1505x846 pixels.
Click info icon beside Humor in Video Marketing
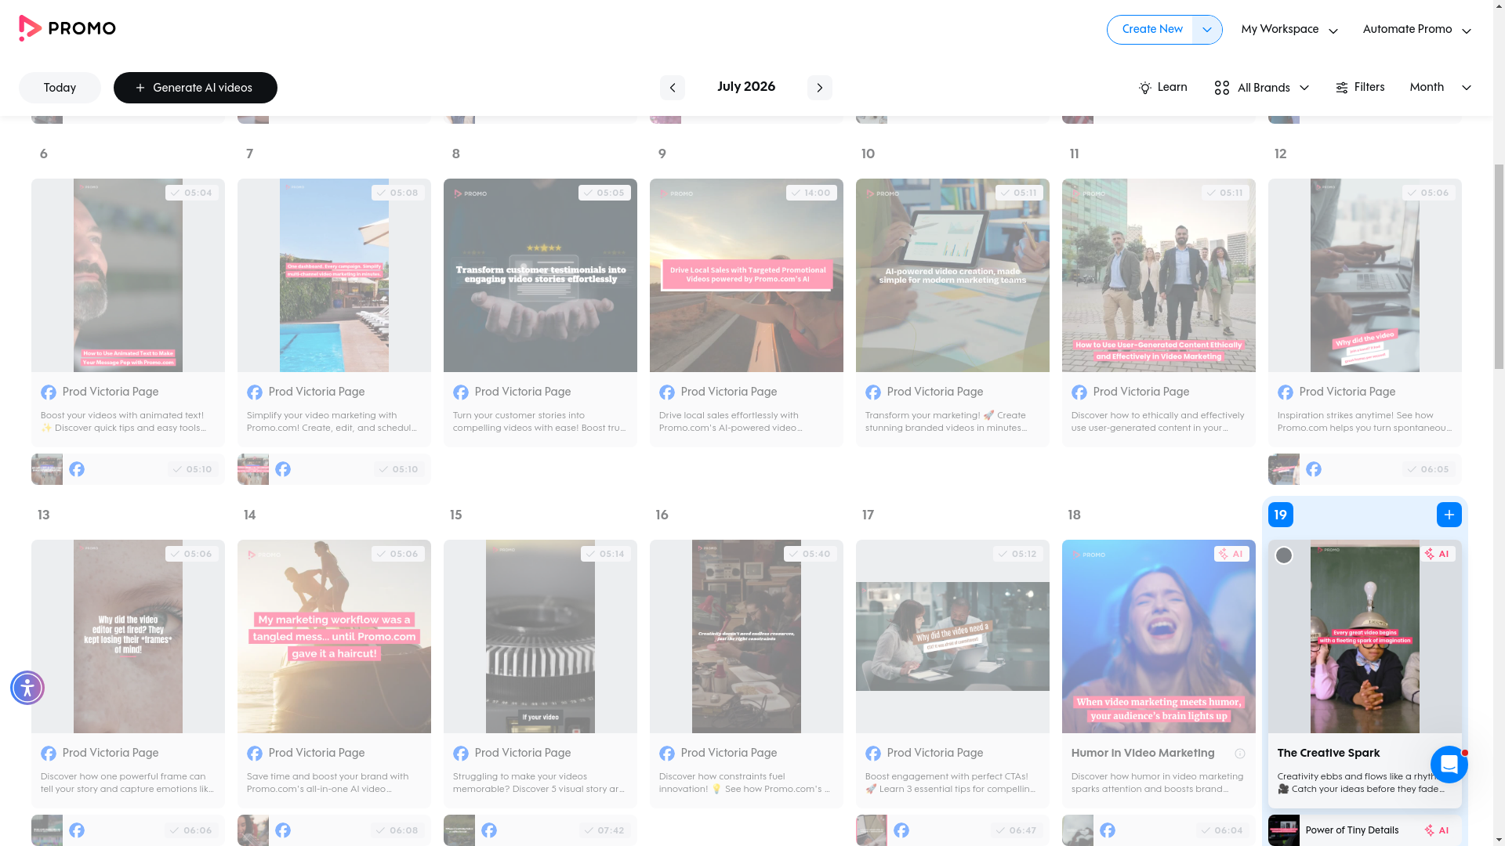click(x=1240, y=754)
